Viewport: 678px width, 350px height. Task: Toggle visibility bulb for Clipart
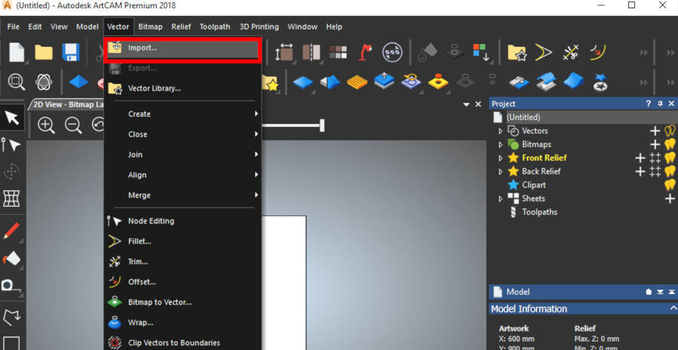coord(670,185)
